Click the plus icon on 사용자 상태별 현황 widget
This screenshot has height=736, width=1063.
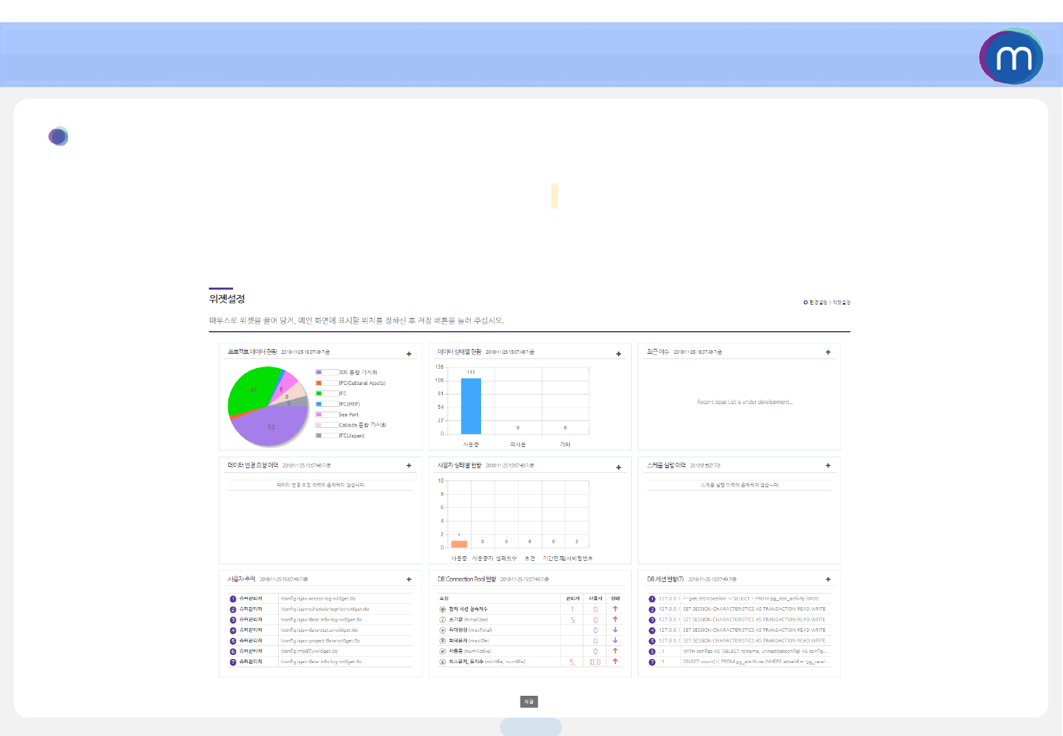pos(619,467)
